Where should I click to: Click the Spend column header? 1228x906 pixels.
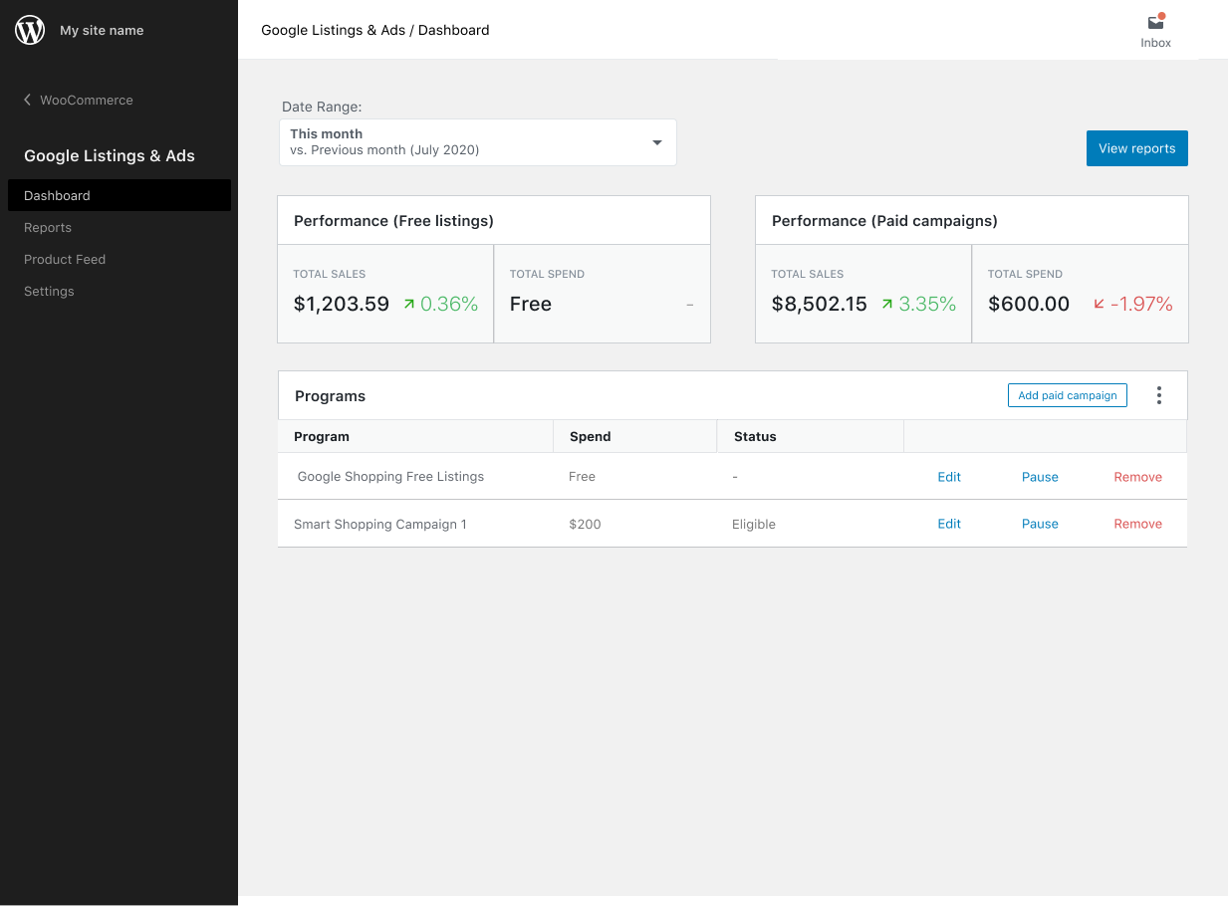[x=590, y=436]
